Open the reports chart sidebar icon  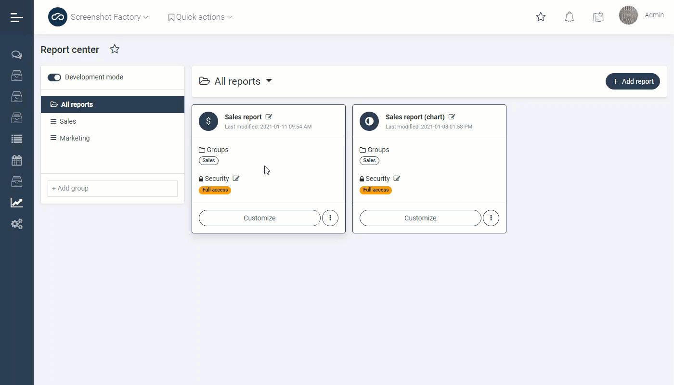[x=17, y=203]
